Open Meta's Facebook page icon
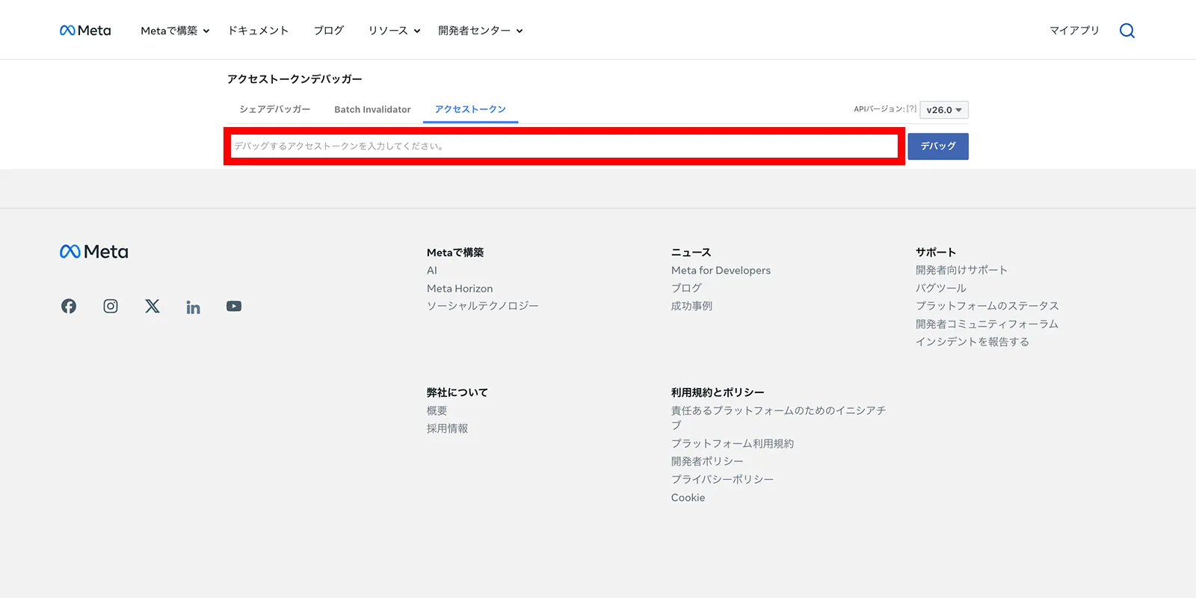Image resolution: width=1196 pixels, height=598 pixels. [69, 306]
